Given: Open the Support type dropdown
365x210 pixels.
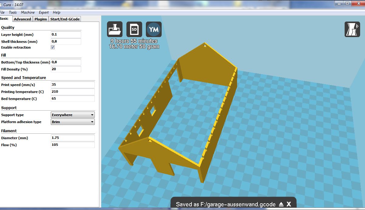Looking at the screenshot, I should pyautogui.click(x=73, y=115).
